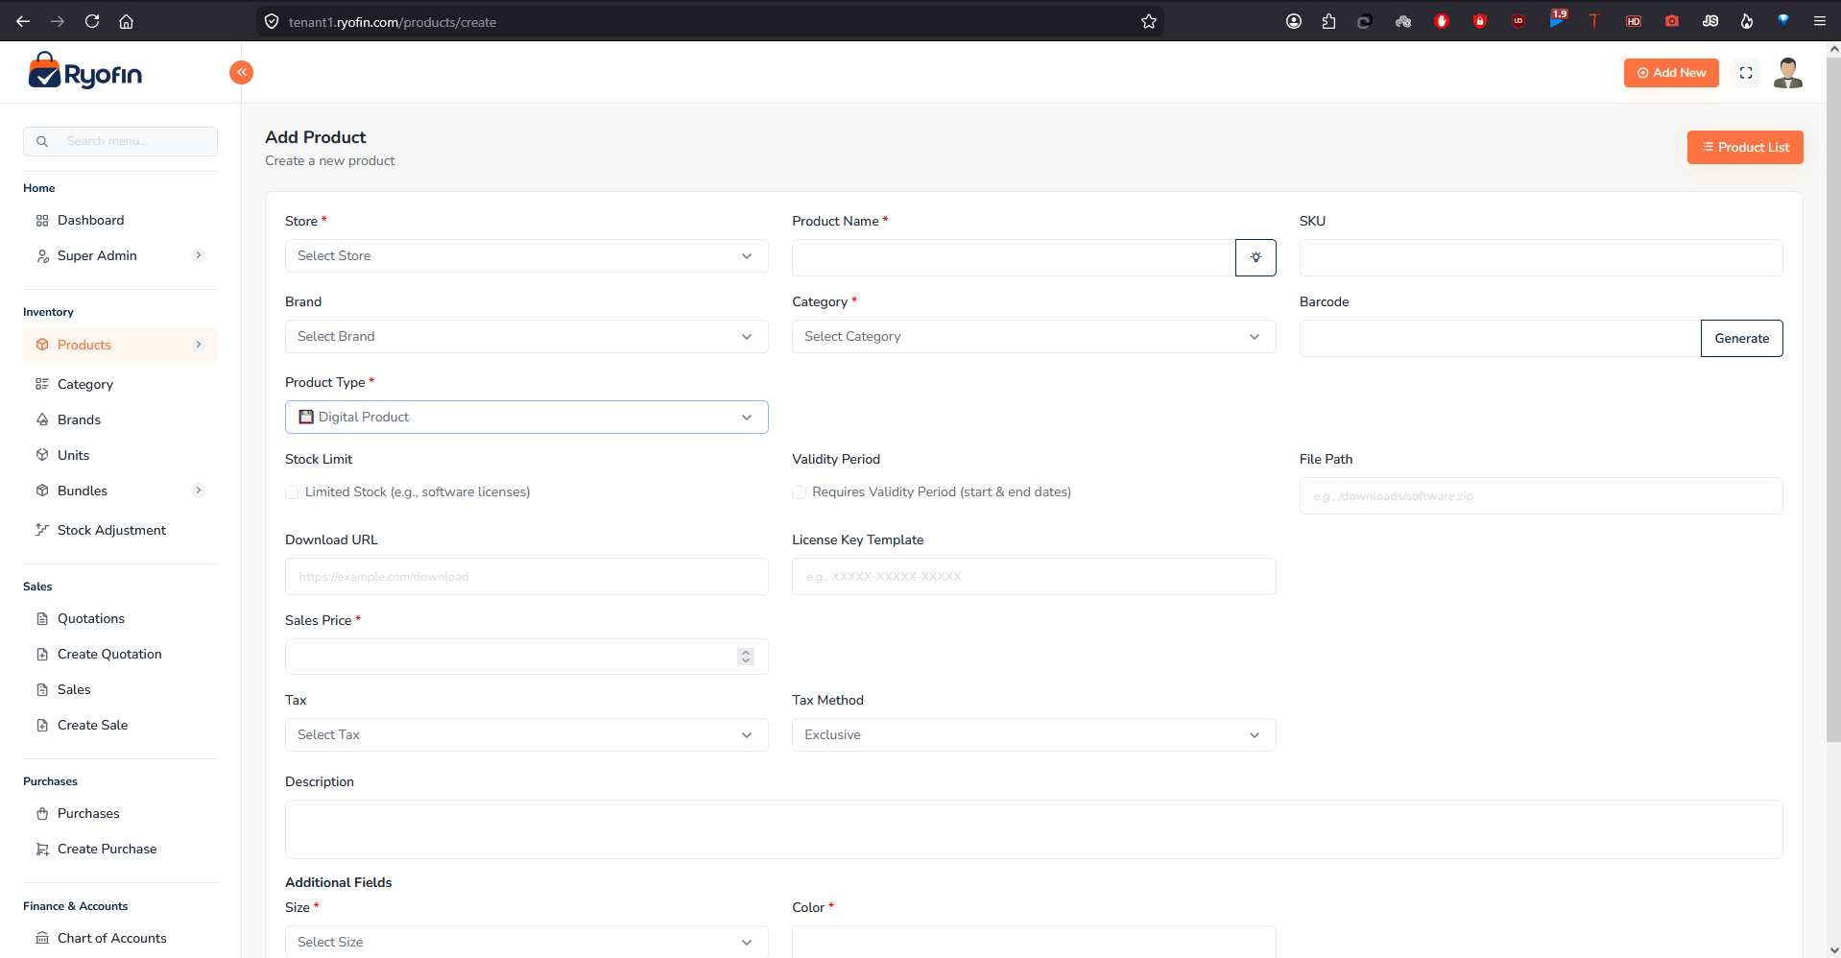Click the Add New button

[x=1671, y=73]
